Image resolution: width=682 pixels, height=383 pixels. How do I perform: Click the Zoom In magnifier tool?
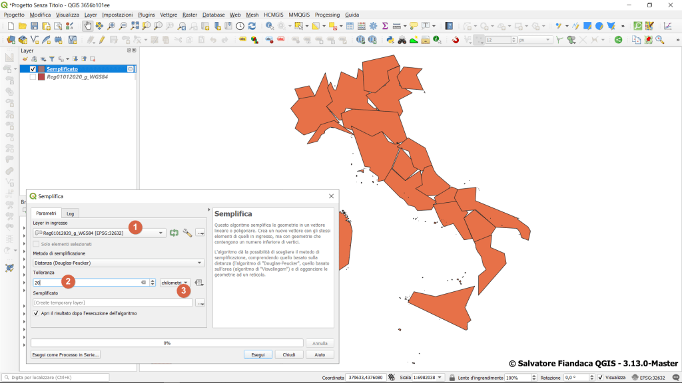(111, 26)
